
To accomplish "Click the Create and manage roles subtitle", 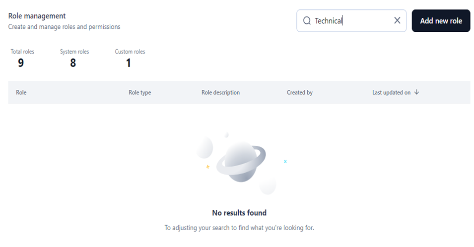I will pos(64,27).
